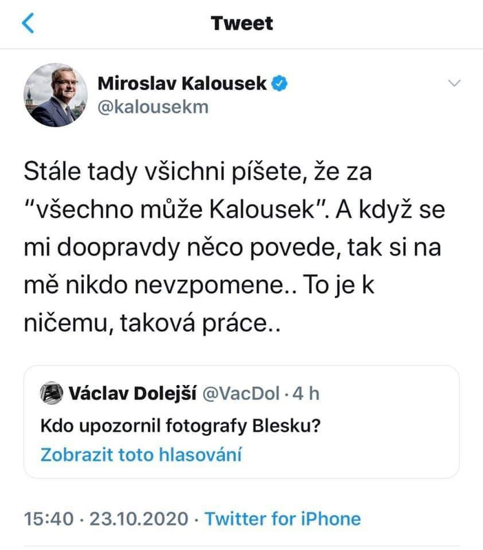The height and width of the screenshot is (550, 483).
Task: Click the '4 h' quoted tweet time
Action: [x=305, y=393]
